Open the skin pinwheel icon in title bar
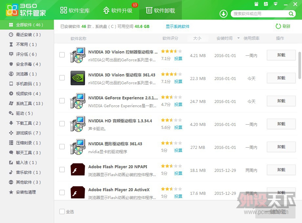This screenshot has height=223, width=302. click(x=266, y=4)
